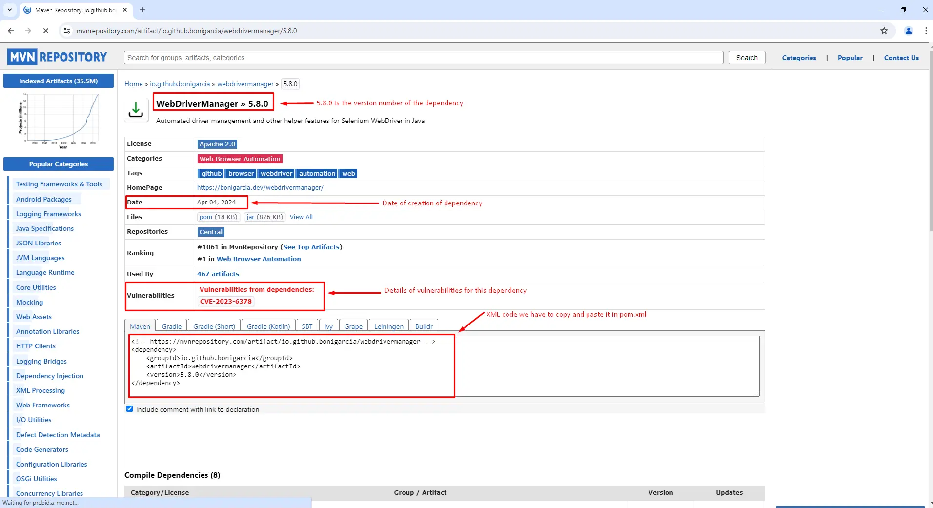
Task: Open the Central repository badge
Action: [x=211, y=232]
